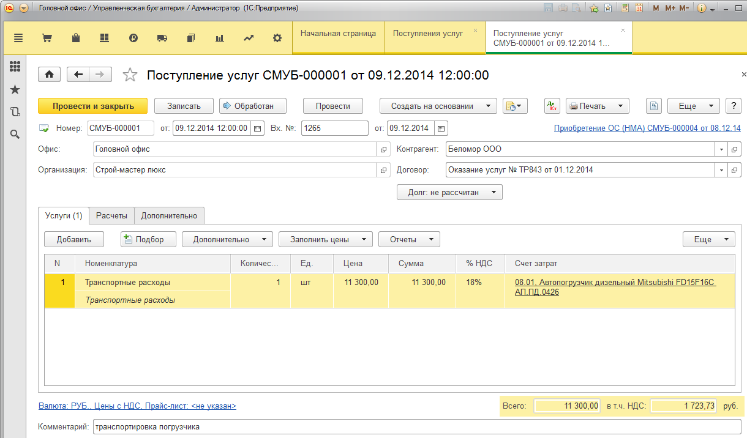Click Добавить row button
Viewport: 747px width, 438px height.
point(74,239)
